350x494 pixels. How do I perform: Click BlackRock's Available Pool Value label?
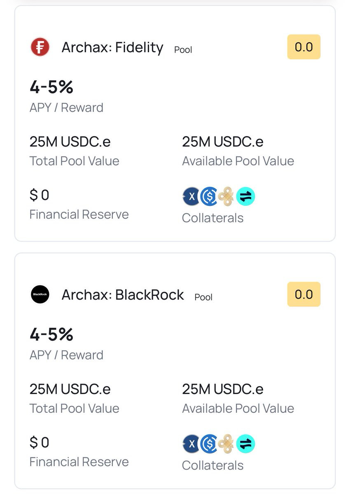[x=238, y=408]
